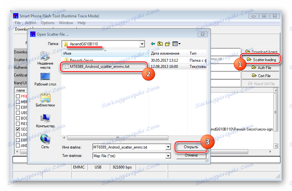Image resolution: width=292 pixels, height=191 pixels.
Task: Toggle the first EBR partition checkbox
Action: point(18,107)
